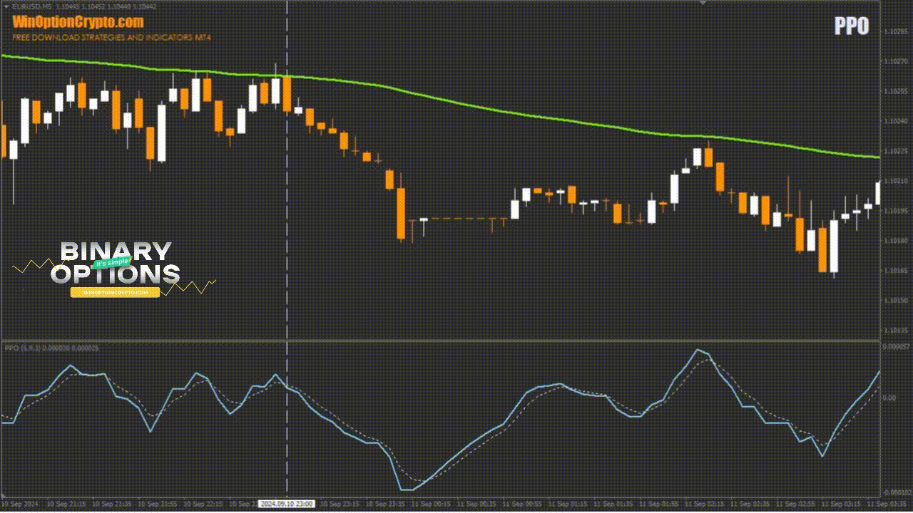Select the '11 Sep 00:15' time axis label

(432, 504)
